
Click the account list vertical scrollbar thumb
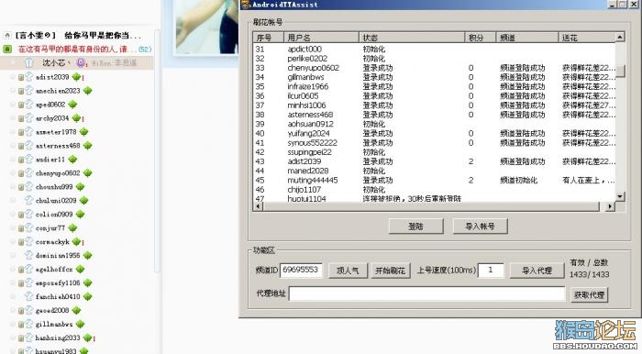pos(620,71)
